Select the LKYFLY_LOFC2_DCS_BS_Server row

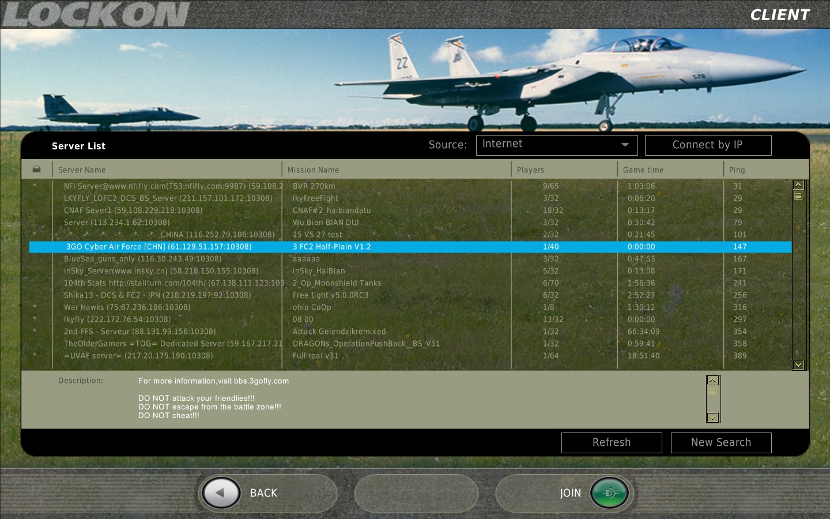pos(410,198)
